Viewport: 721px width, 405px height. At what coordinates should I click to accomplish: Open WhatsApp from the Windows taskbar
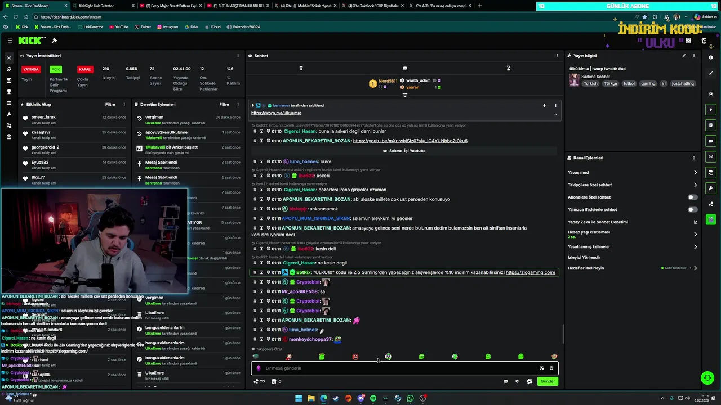410,398
